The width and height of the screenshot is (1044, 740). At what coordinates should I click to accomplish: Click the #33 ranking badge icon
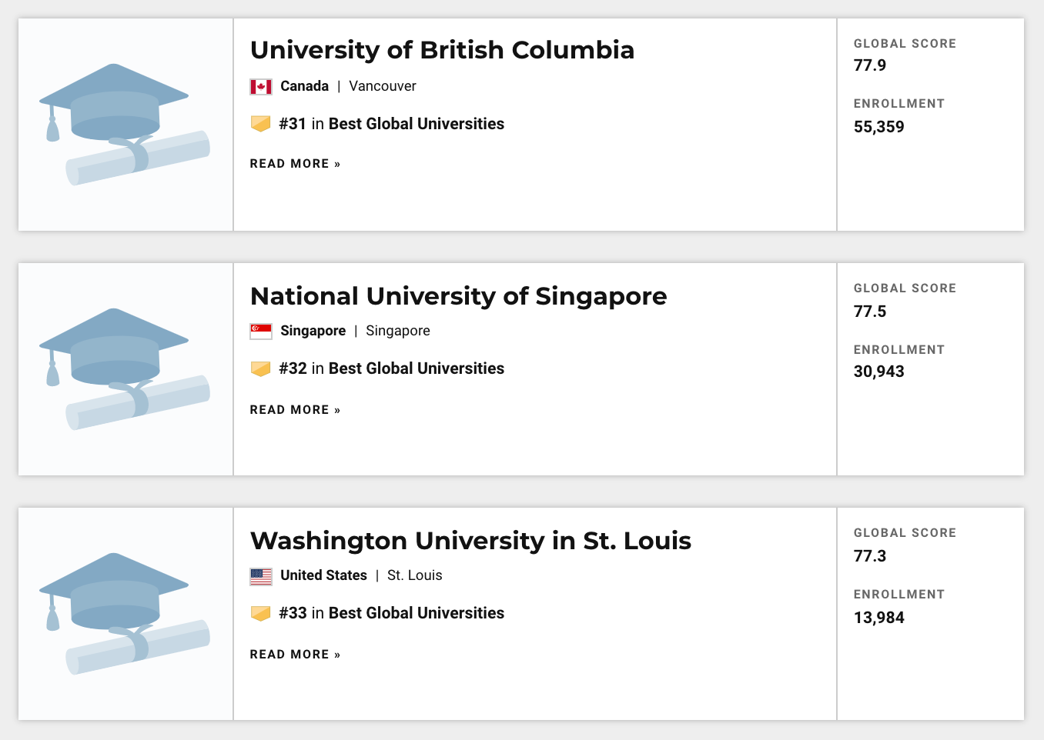(x=261, y=614)
